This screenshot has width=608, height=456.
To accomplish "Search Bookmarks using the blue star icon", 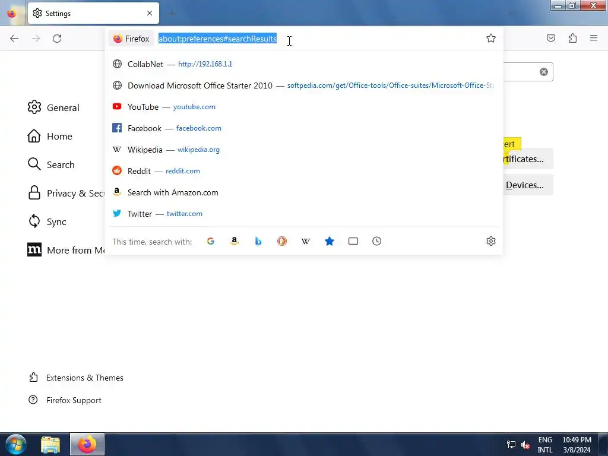I will [x=329, y=241].
